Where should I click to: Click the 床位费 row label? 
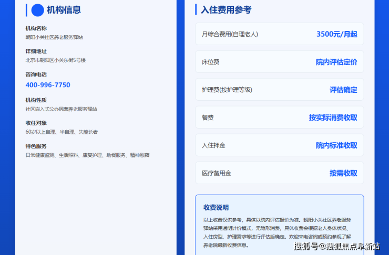(210, 62)
